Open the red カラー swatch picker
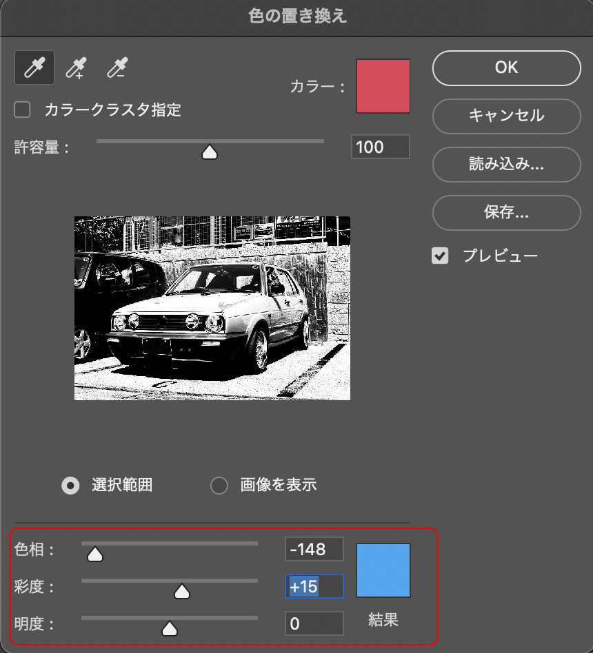This screenshot has width=593, height=653. [383, 86]
